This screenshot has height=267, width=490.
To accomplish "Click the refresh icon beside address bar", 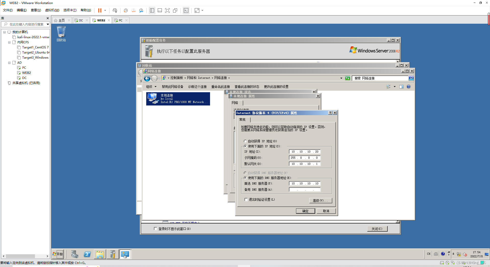I will click(348, 78).
